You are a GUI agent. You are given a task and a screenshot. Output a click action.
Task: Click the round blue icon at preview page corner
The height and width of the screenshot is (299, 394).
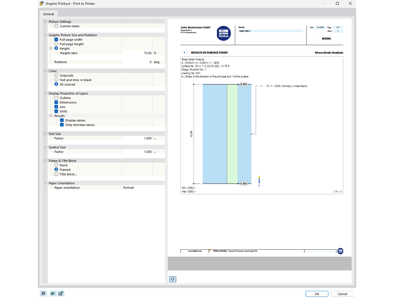pyautogui.click(x=340, y=251)
